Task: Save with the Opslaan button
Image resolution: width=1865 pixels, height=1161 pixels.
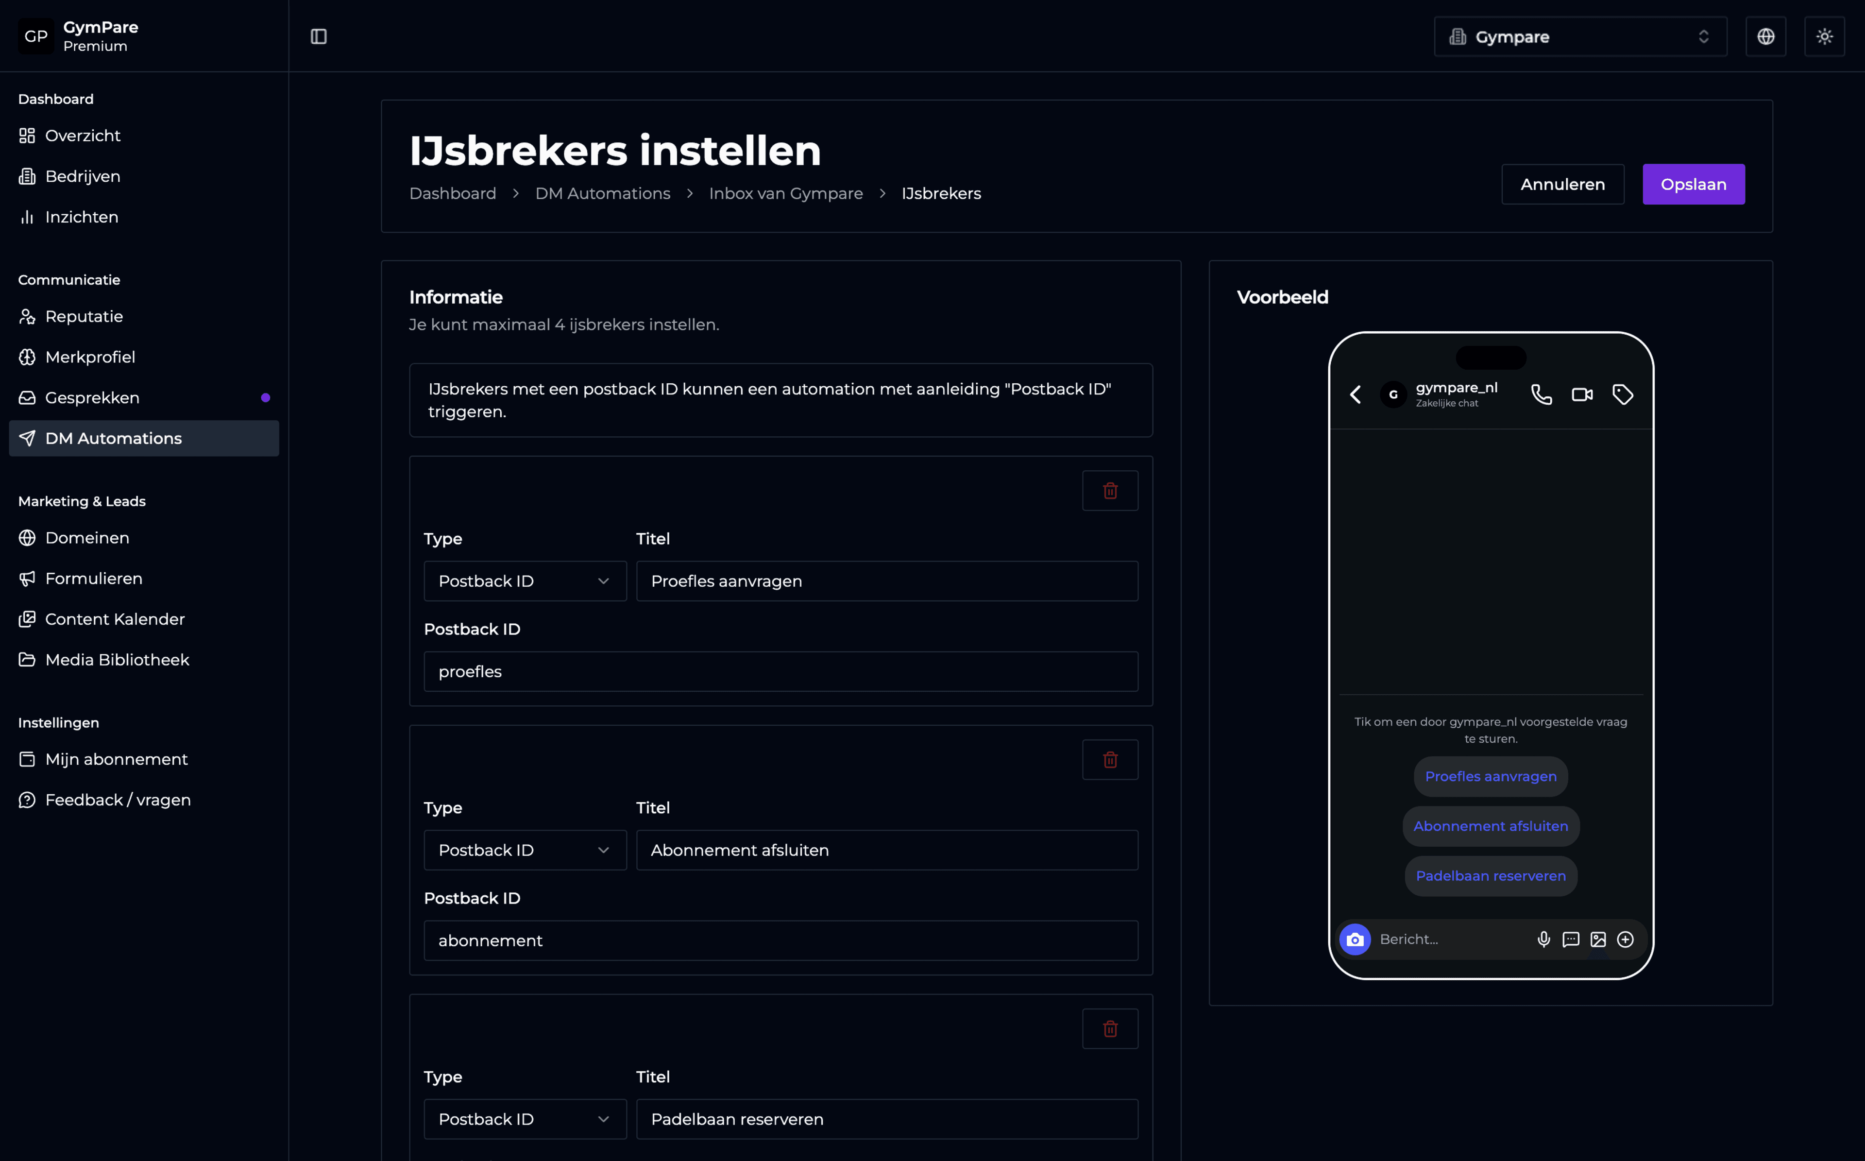Action: point(1693,184)
